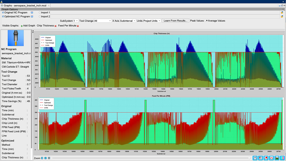This screenshot has width=286, height=161.
Task: Click the tool holder thumbnail image
Action: click(16, 38)
